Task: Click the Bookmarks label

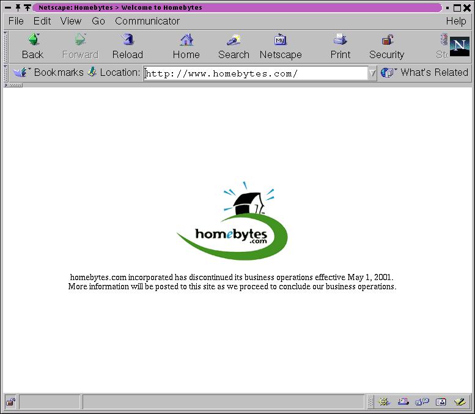Action: pos(59,72)
